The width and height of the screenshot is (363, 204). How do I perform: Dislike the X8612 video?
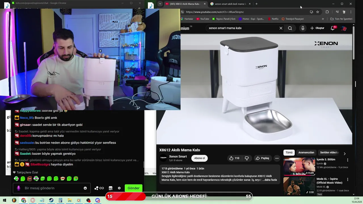tap(247, 158)
